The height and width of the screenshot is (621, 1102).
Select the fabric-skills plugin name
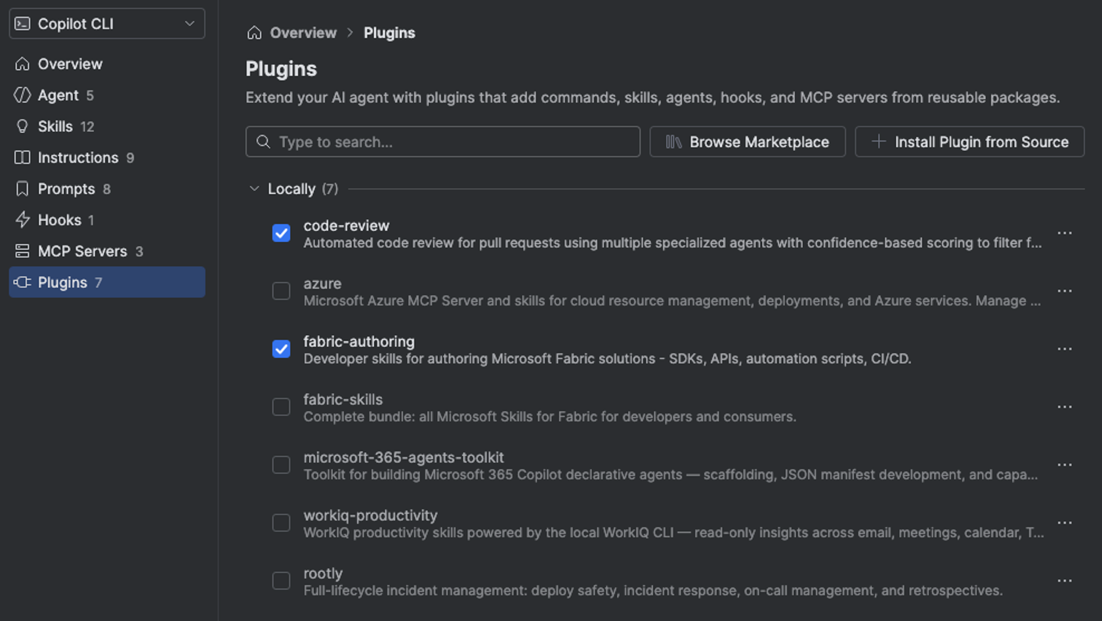click(x=343, y=399)
